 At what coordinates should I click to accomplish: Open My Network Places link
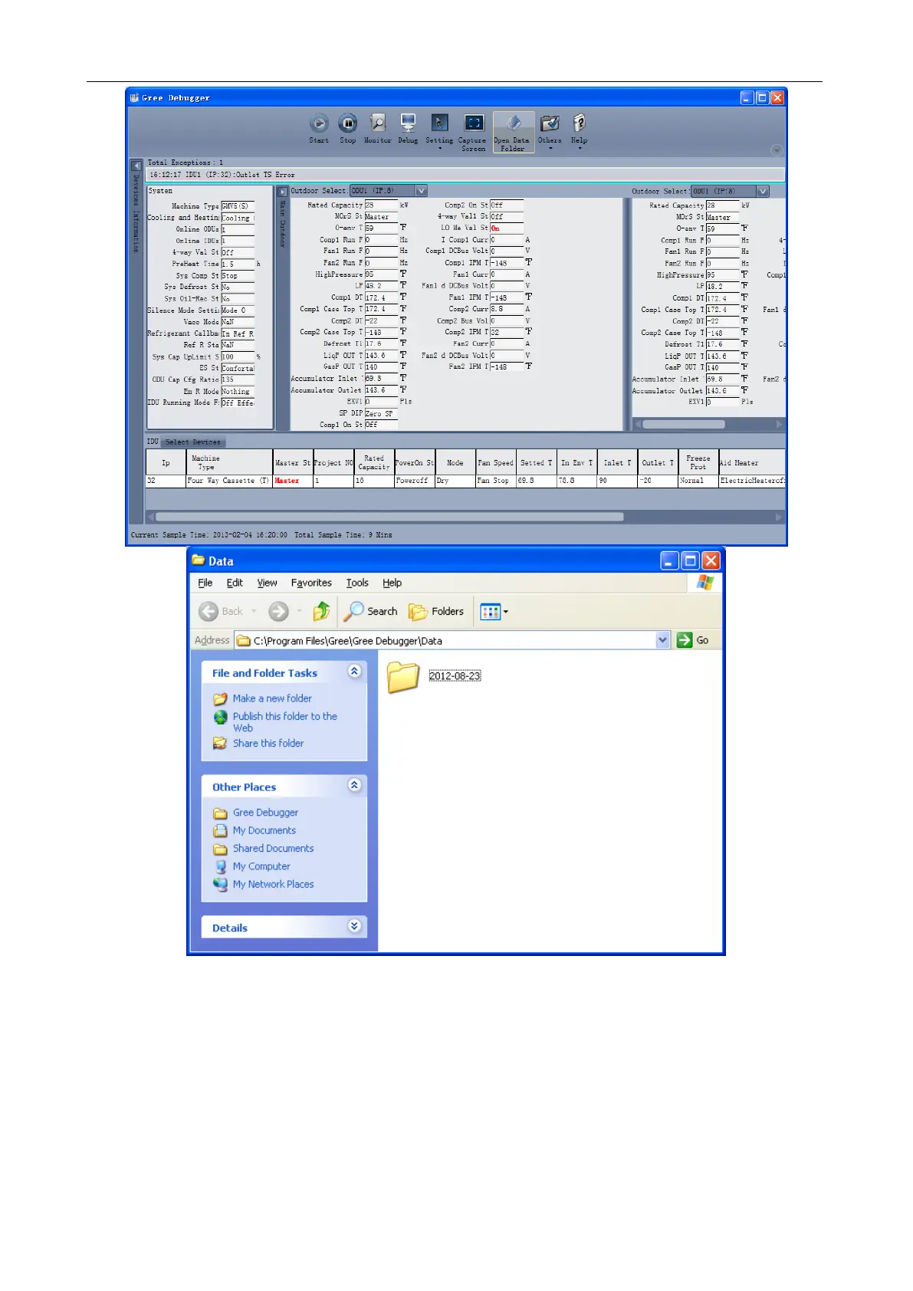pyautogui.click(x=273, y=884)
